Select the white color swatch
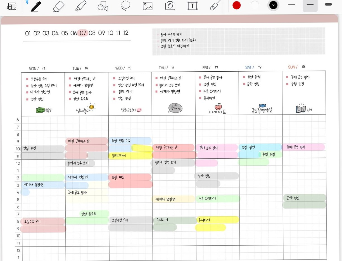The height and width of the screenshot is (261, 342). (x=255, y=5)
